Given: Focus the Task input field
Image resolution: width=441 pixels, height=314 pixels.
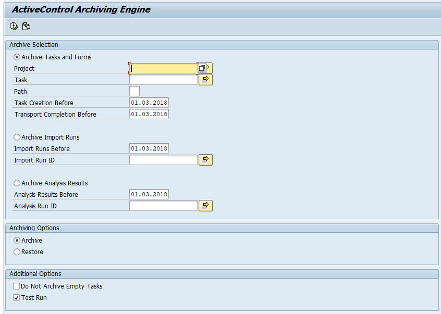Looking at the screenshot, I should 163,80.
